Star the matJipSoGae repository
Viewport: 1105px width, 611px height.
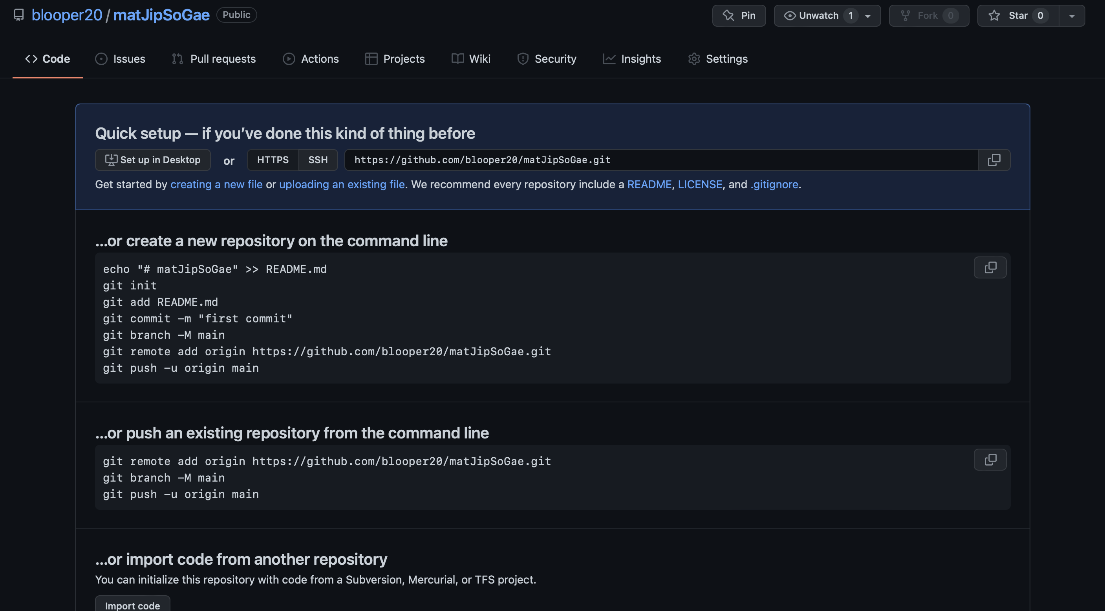click(x=1018, y=16)
